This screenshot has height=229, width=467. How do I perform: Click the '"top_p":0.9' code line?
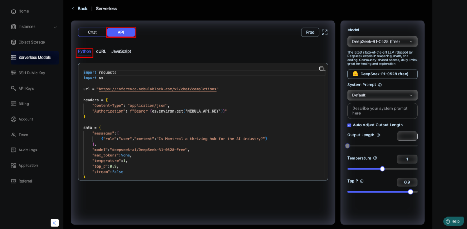point(105,166)
